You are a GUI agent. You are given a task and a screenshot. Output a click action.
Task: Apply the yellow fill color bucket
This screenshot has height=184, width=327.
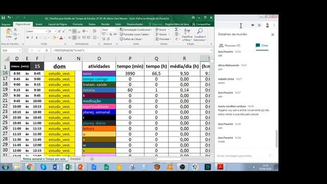click(54, 38)
